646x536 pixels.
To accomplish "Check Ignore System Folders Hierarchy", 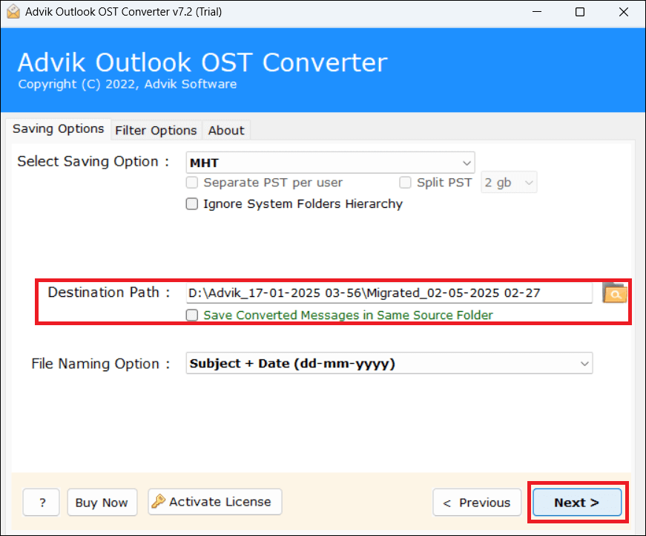I will pyautogui.click(x=192, y=203).
